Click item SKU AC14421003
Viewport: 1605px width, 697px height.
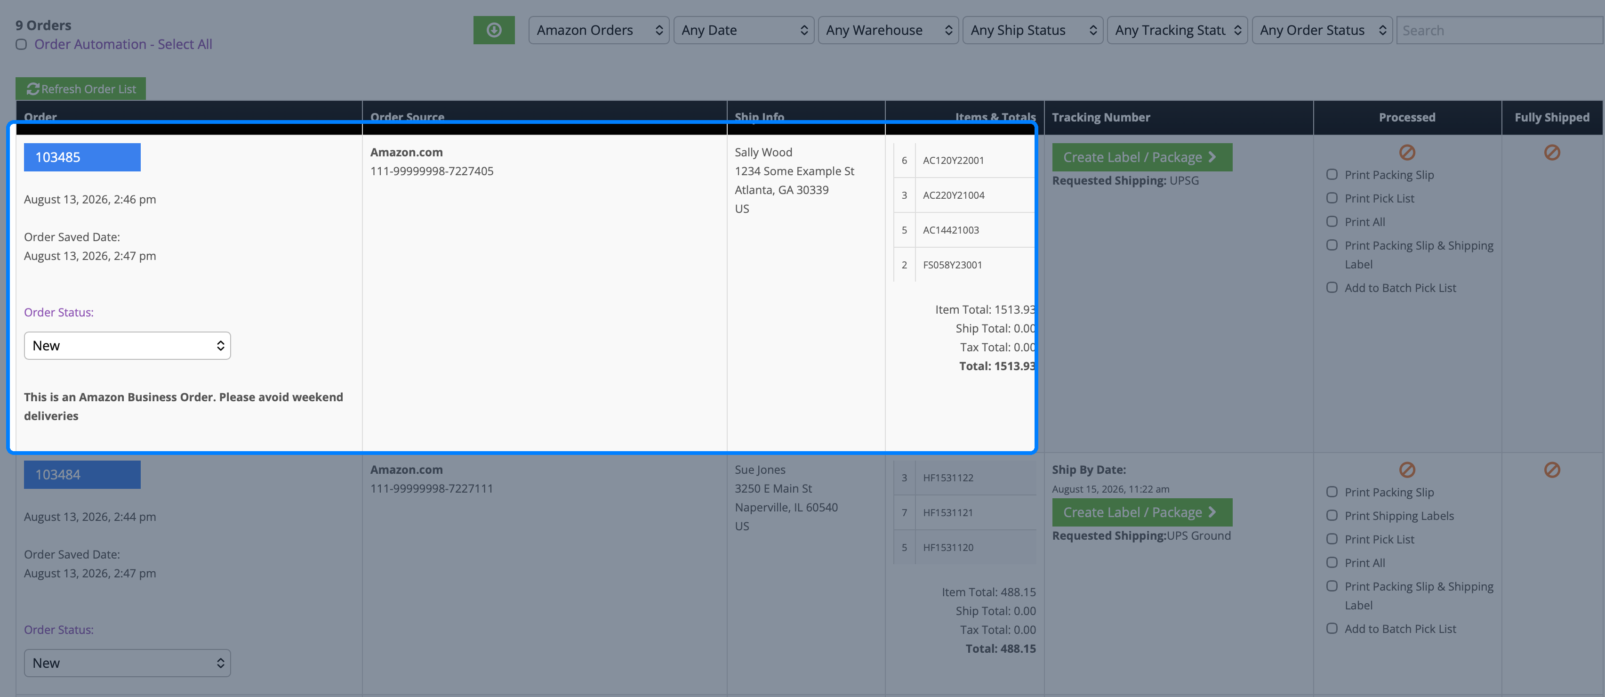[x=951, y=230]
